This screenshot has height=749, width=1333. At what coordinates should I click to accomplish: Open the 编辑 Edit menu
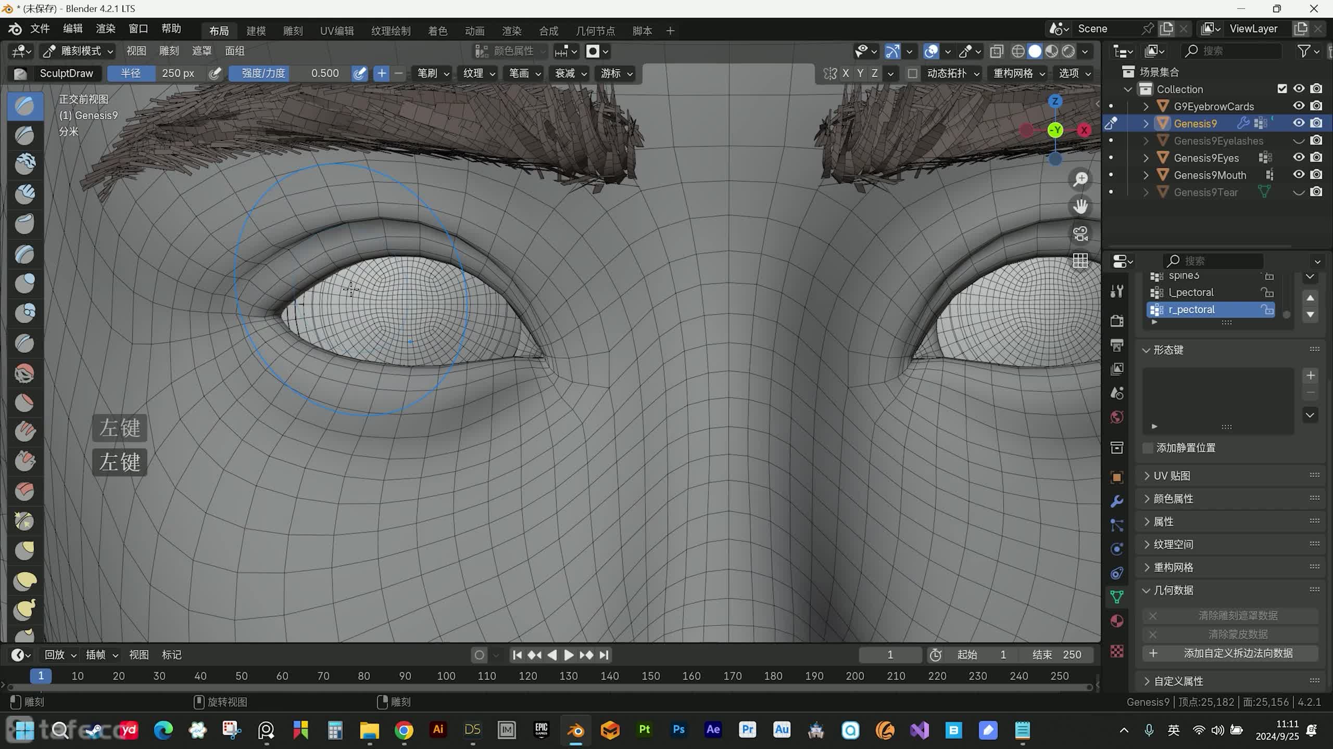point(72,29)
